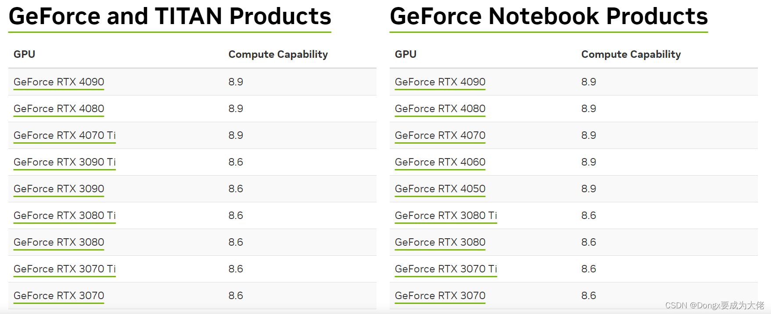Click the GeForce and TITAN Products heading
This screenshot has height=314, width=771.
click(170, 17)
